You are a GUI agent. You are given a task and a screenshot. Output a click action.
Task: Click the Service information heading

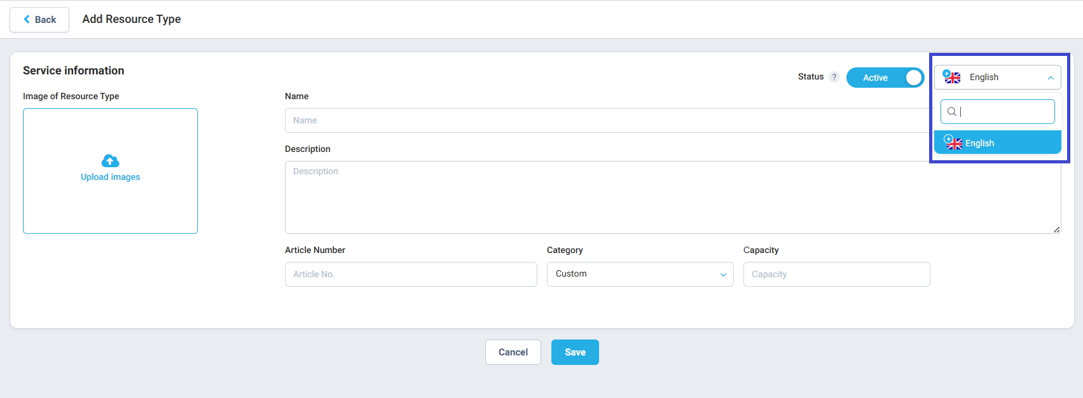coord(74,71)
